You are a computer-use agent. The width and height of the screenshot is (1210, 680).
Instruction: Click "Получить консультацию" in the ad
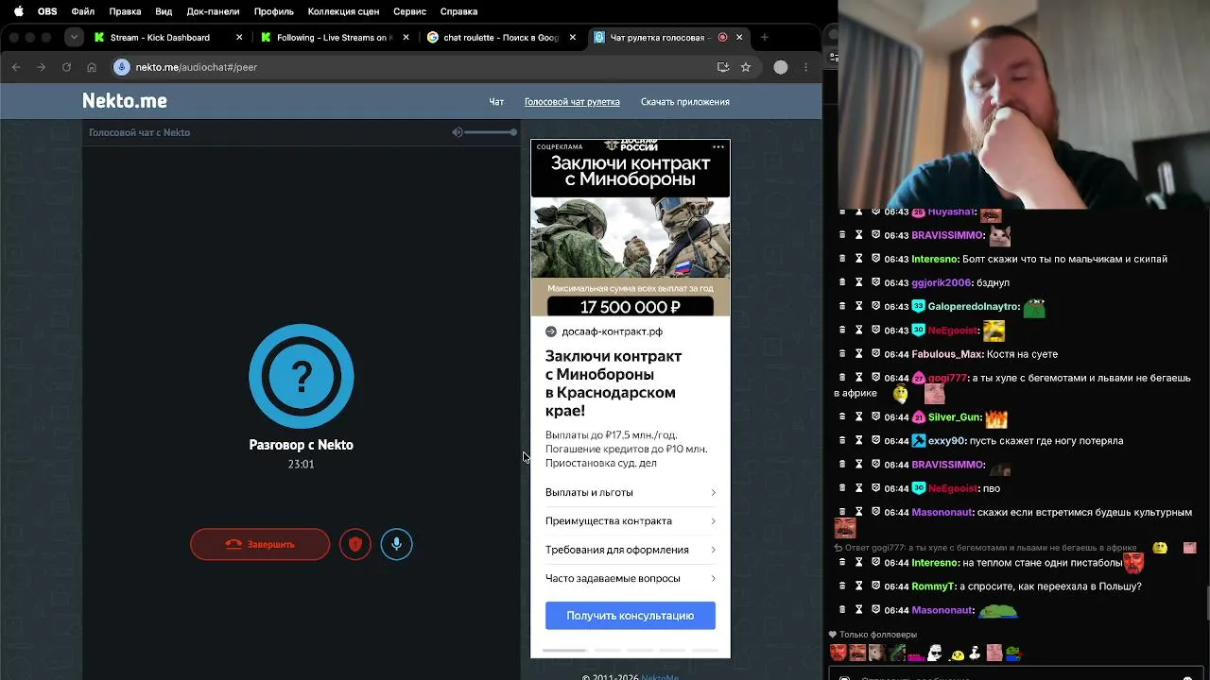[x=631, y=616]
